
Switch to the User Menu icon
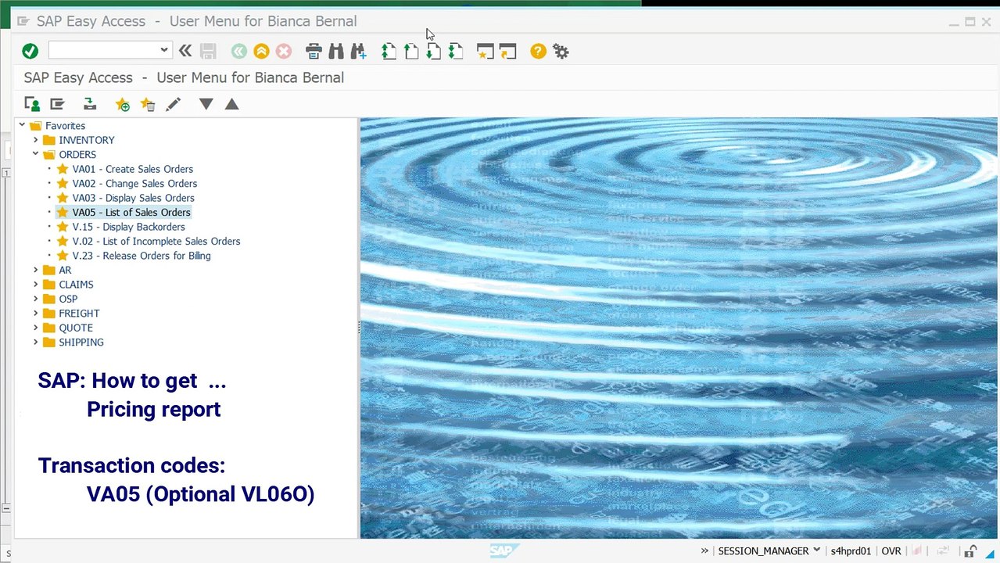click(32, 104)
